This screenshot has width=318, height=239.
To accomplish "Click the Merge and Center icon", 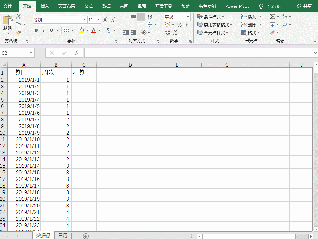I will [150, 25].
